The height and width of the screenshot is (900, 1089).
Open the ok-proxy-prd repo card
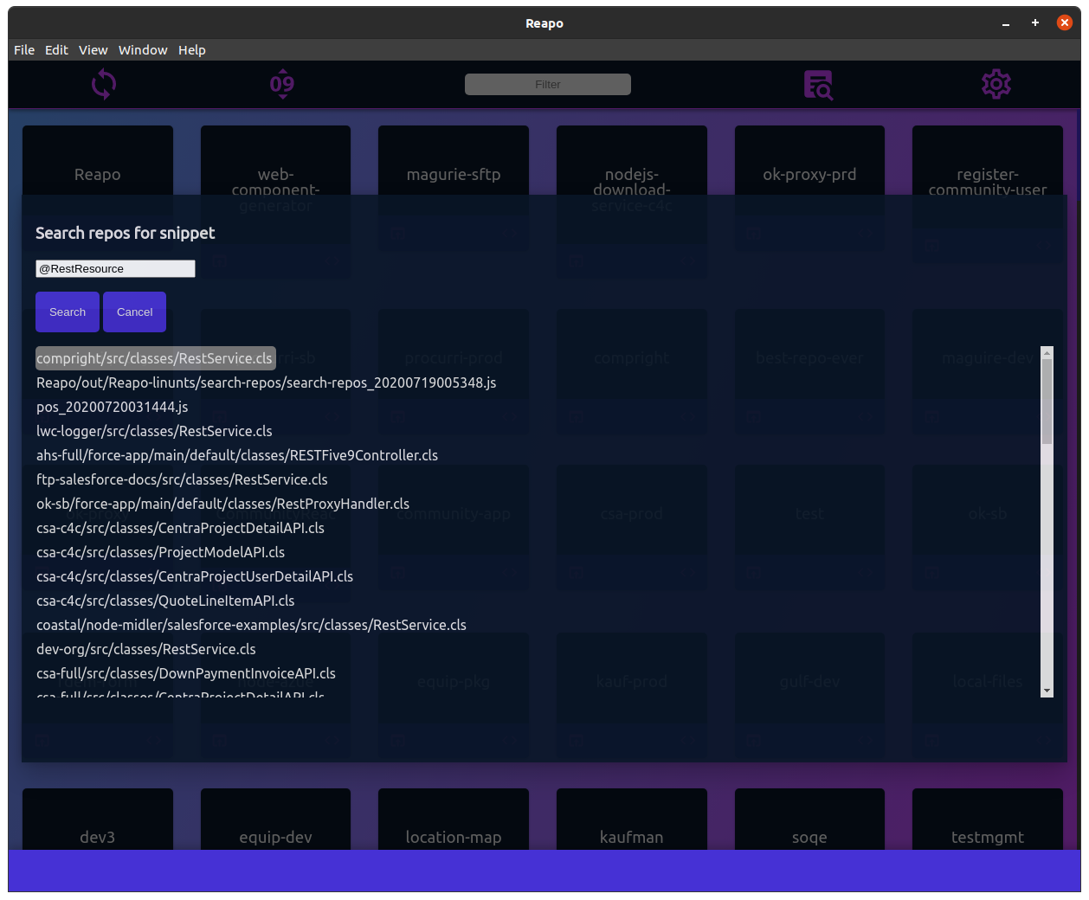tap(809, 160)
